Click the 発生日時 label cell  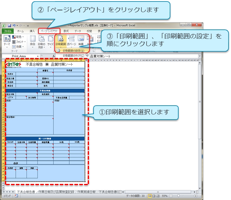pyautogui.click(x=10, y=94)
